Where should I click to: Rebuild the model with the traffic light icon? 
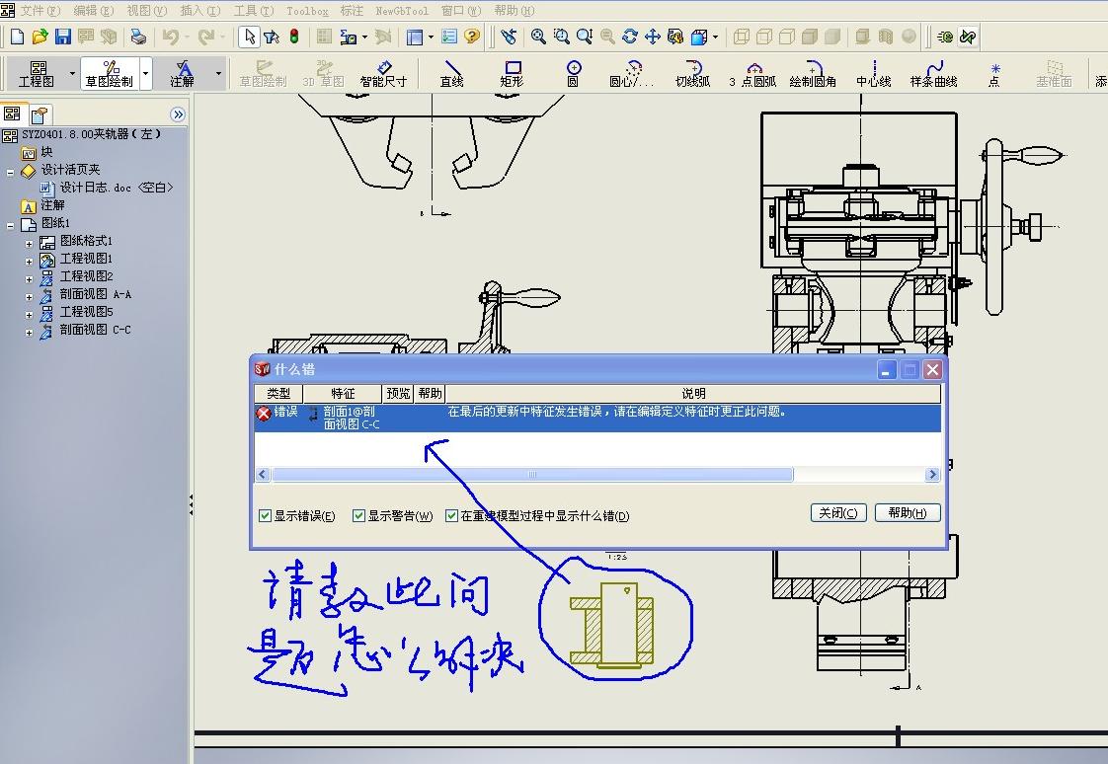(294, 36)
